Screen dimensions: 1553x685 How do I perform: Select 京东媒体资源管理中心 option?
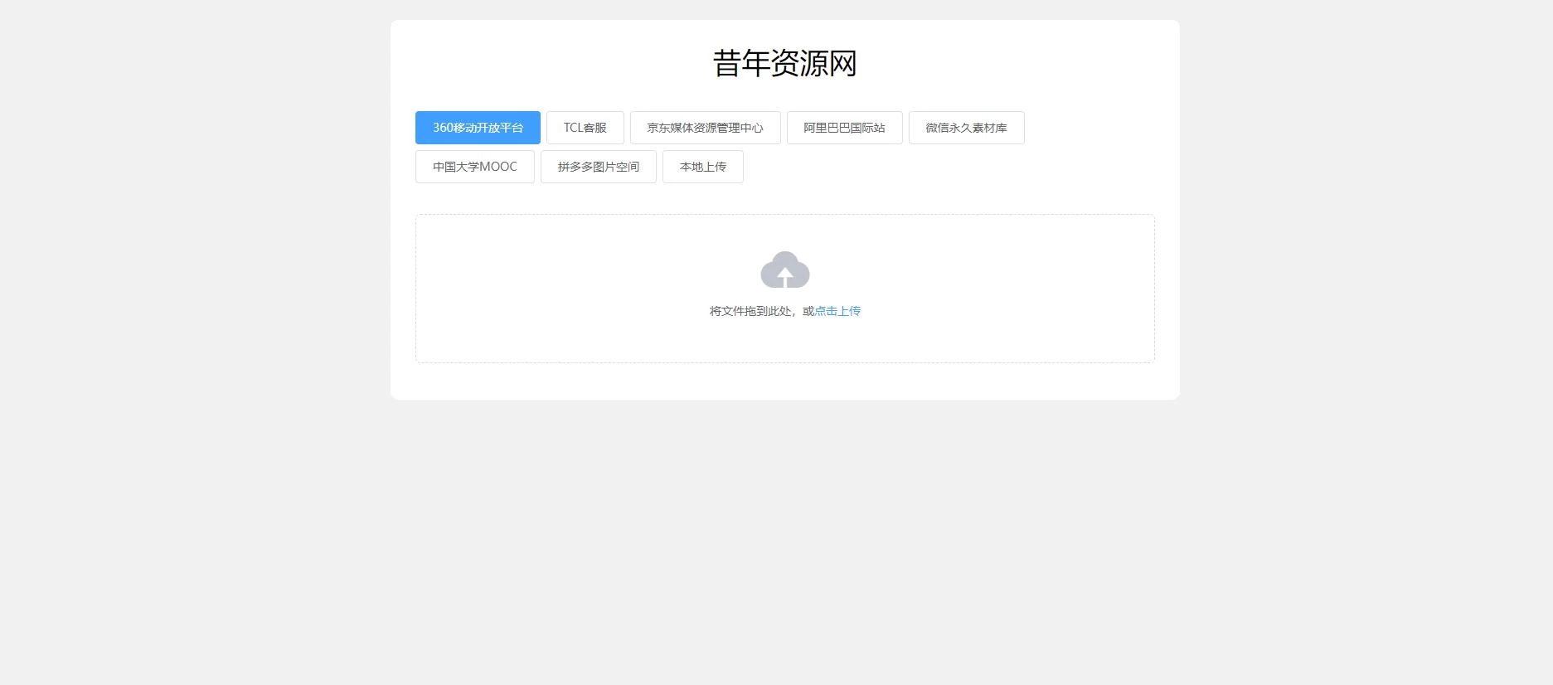[706, 128]
